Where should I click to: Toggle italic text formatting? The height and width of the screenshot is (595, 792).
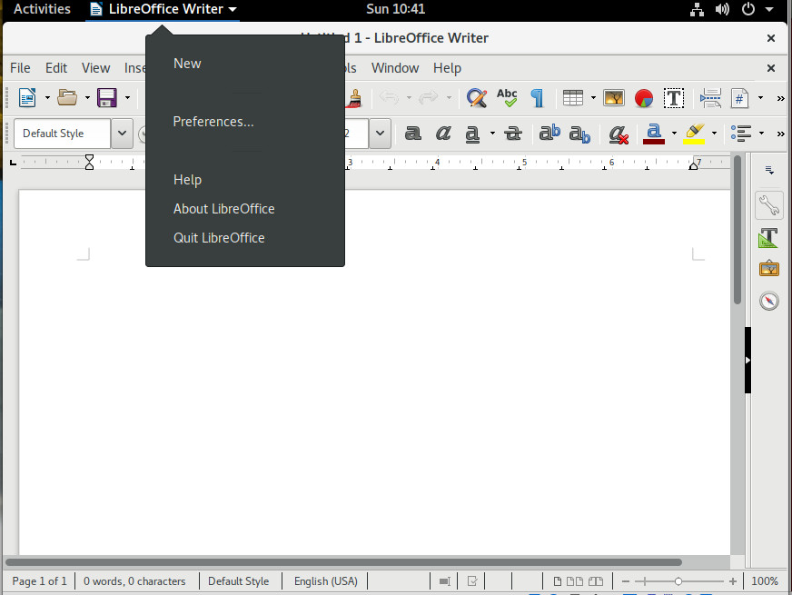point(443,134)
